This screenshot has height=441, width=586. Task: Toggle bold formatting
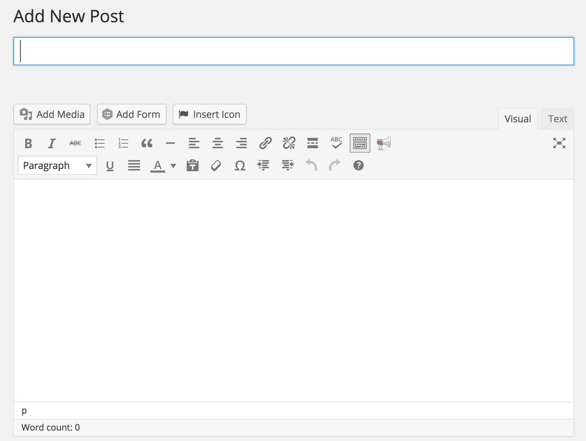pyautogui.click(x=28, y=143)
